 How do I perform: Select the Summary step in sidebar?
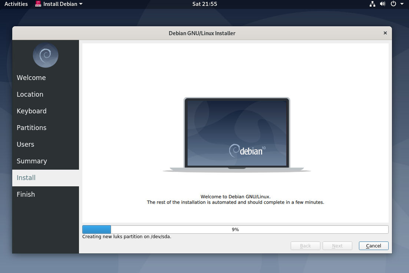pos(46,161)
